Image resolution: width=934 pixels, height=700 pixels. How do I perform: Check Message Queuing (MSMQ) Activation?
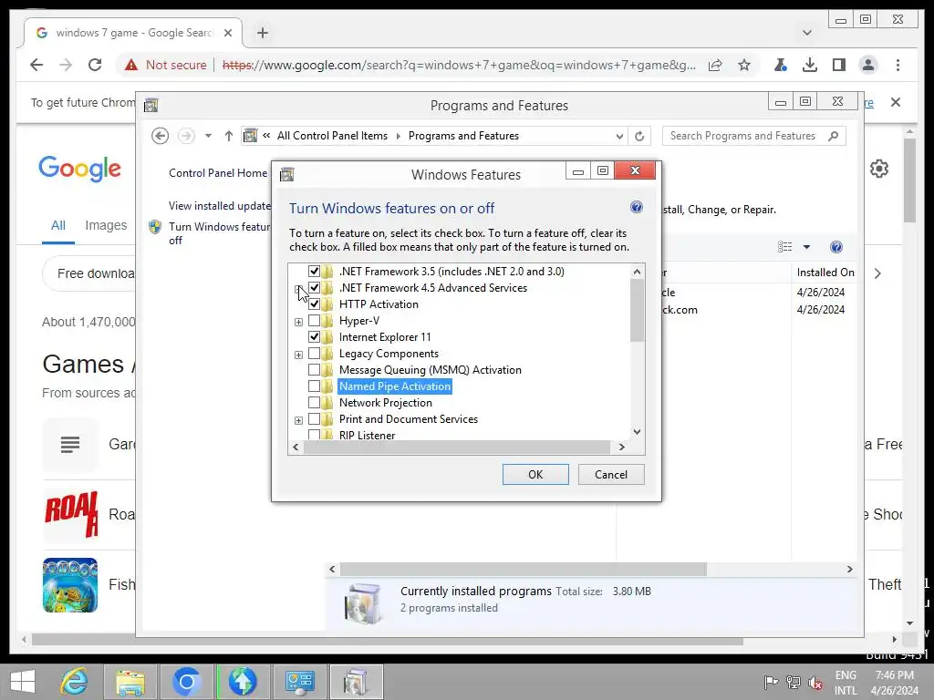click(x=314, y=370)
